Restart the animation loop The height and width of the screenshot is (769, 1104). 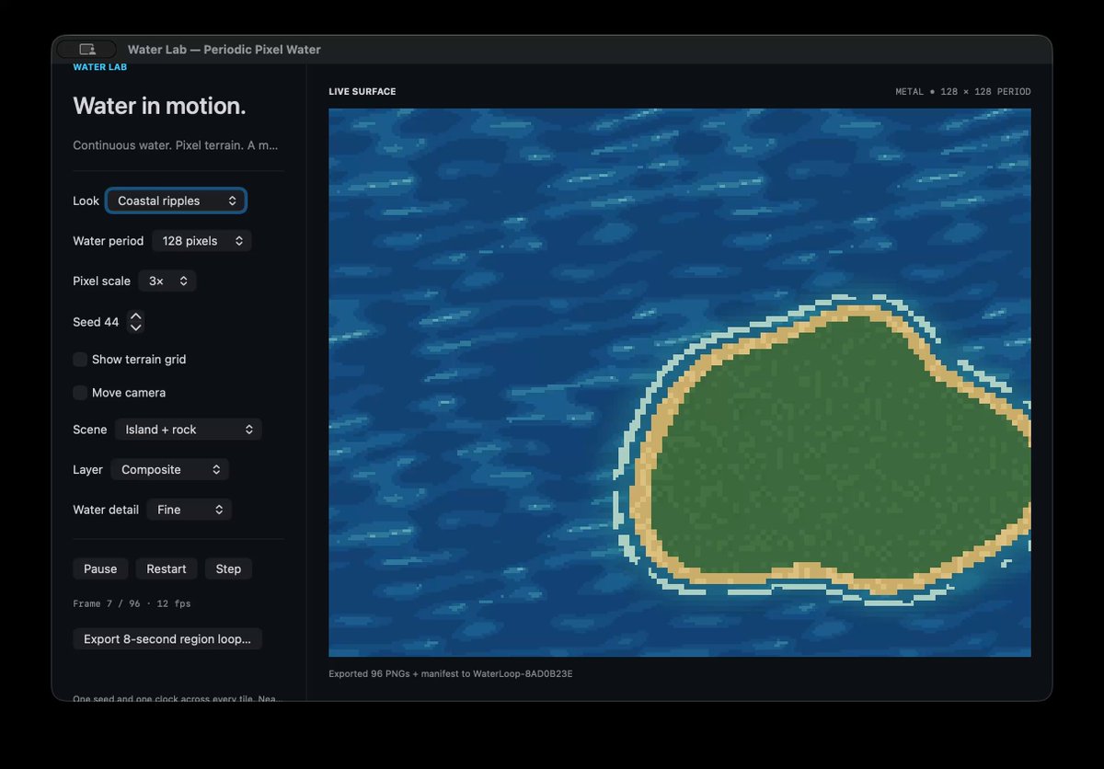click(x=167, y=568)
